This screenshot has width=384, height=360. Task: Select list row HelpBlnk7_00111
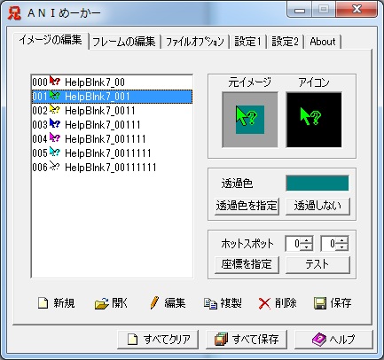pos(112,125)
